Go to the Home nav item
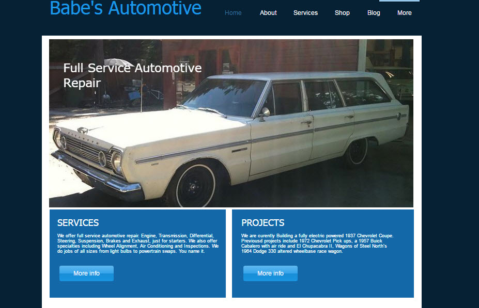This screenshot has width=479, height=308. (233, 13)
